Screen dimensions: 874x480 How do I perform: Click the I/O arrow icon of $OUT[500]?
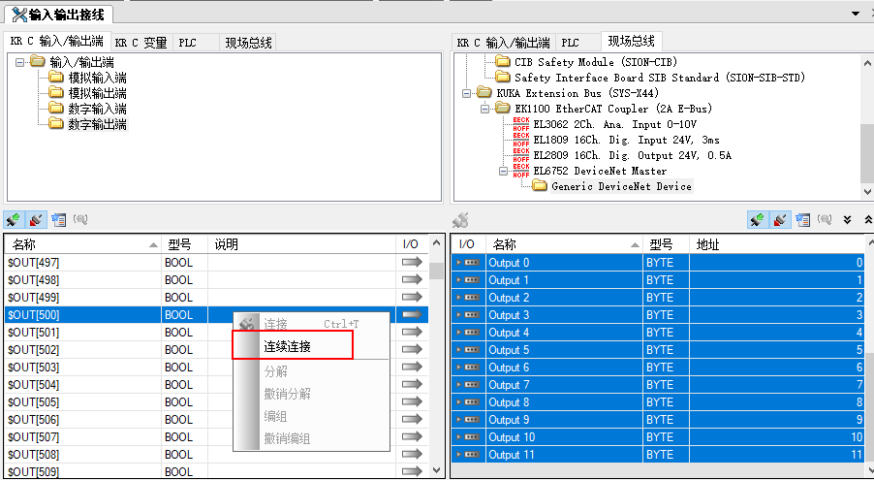click(x=412, y=315)
